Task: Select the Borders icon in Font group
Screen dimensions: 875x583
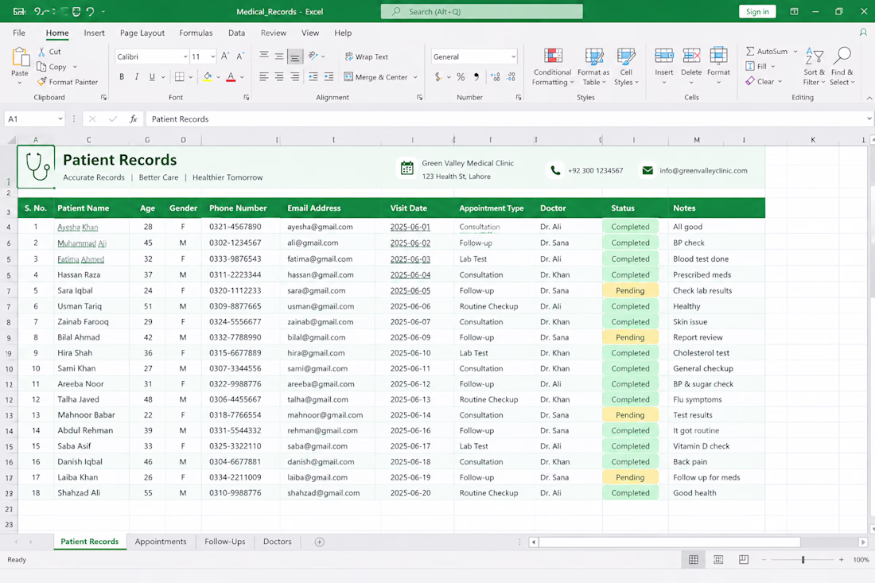Action: coord(180,76)
